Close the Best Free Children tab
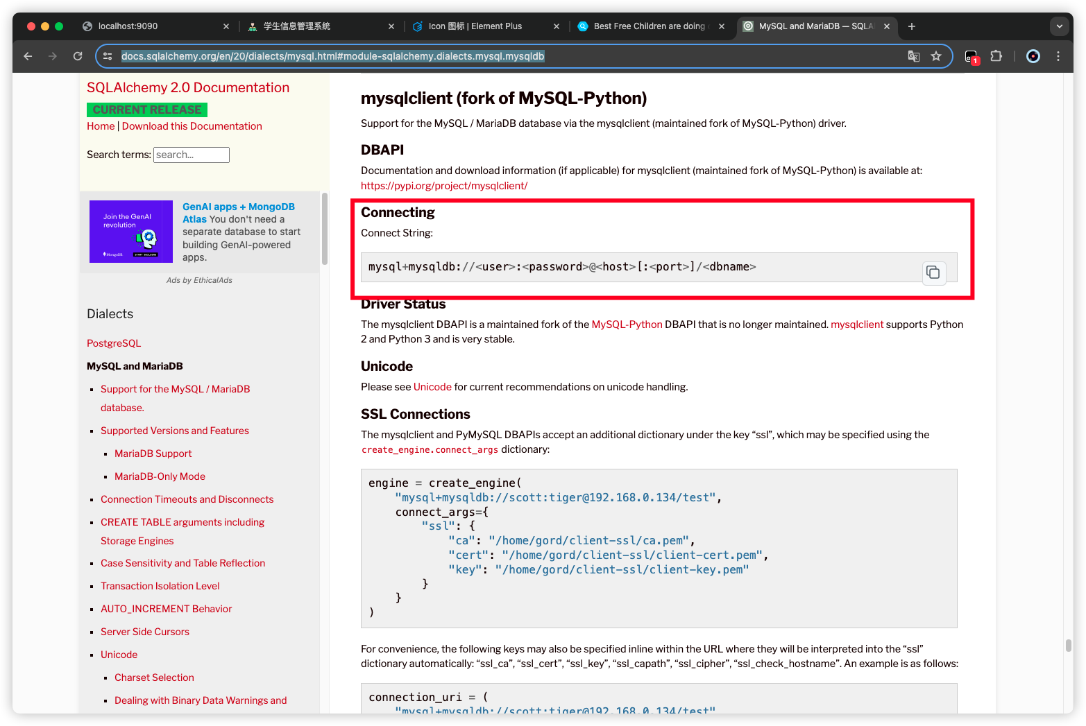 [722, 26]
